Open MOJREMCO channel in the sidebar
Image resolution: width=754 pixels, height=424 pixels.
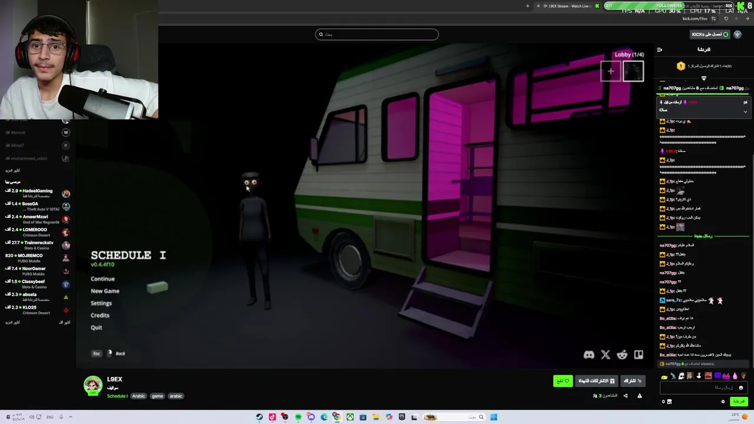37,257
